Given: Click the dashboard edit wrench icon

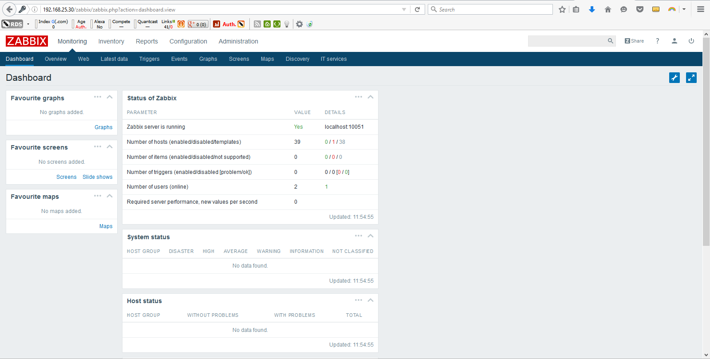Looking at the screenshot, I should point(674,78).
